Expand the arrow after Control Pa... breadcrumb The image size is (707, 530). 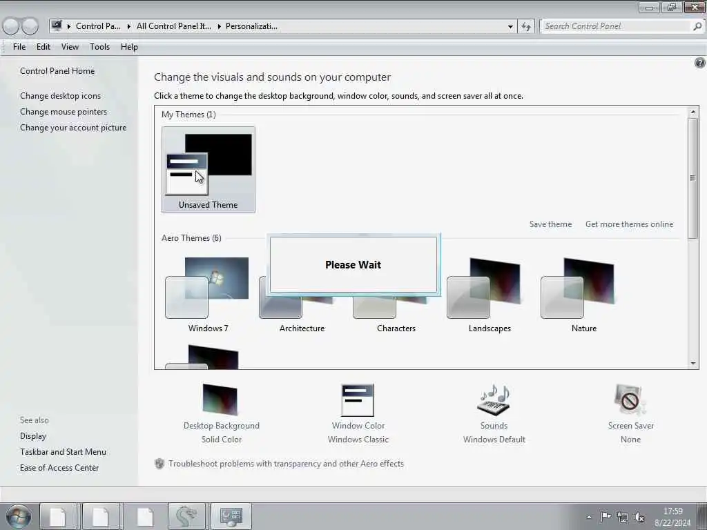coord(128,27)
